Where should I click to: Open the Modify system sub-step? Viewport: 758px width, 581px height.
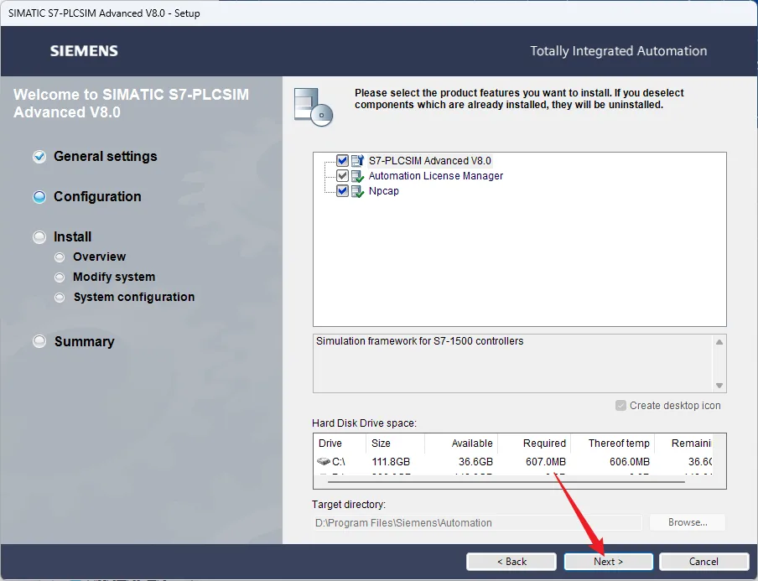pos(114,277)
